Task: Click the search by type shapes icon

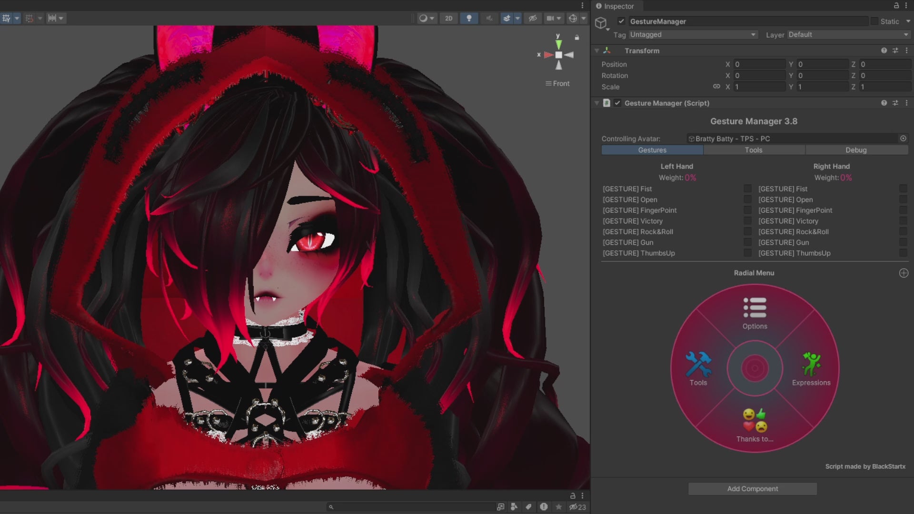Action: coord(514,507)
